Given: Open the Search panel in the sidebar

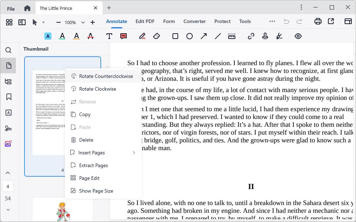Looking at the screenshot, I should (x=8, y=50).
